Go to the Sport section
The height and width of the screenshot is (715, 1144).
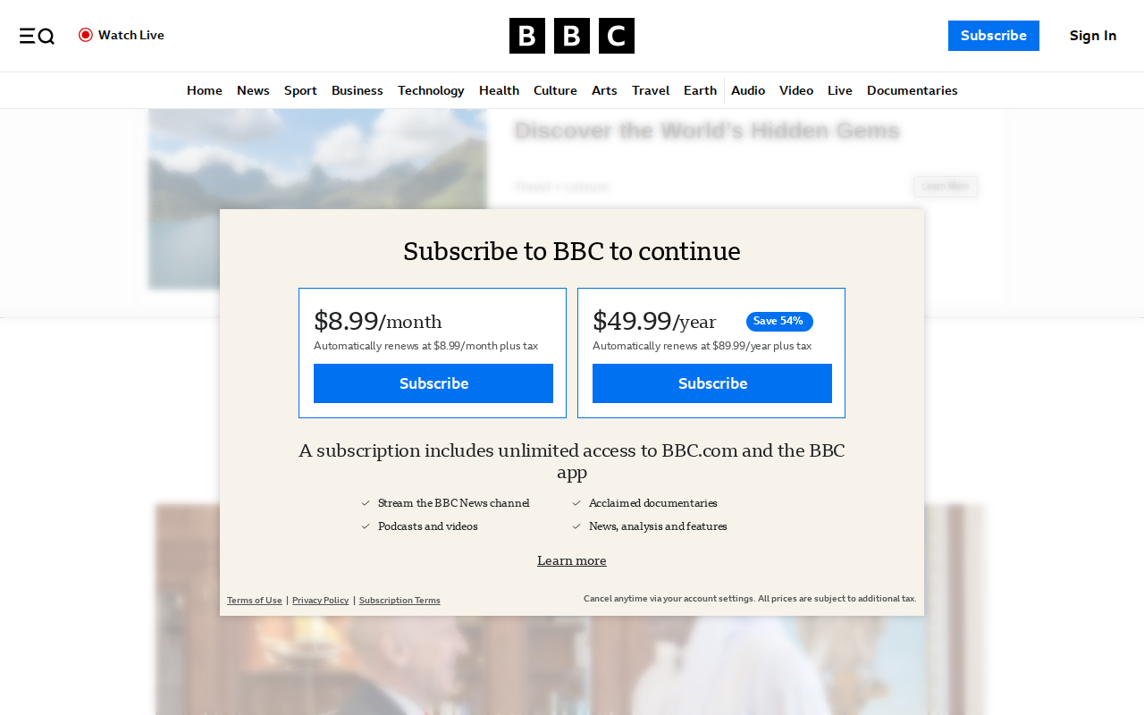pyautogui.click(x=300, y=90)
